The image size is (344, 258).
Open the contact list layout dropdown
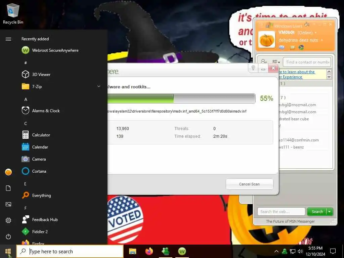click(276, 62)
